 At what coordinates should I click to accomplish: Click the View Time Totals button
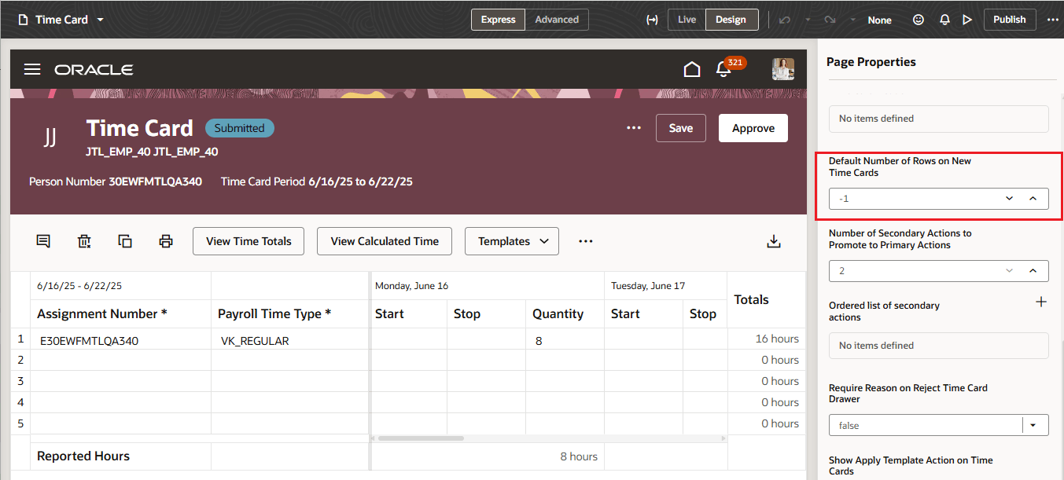click(248, 241)
